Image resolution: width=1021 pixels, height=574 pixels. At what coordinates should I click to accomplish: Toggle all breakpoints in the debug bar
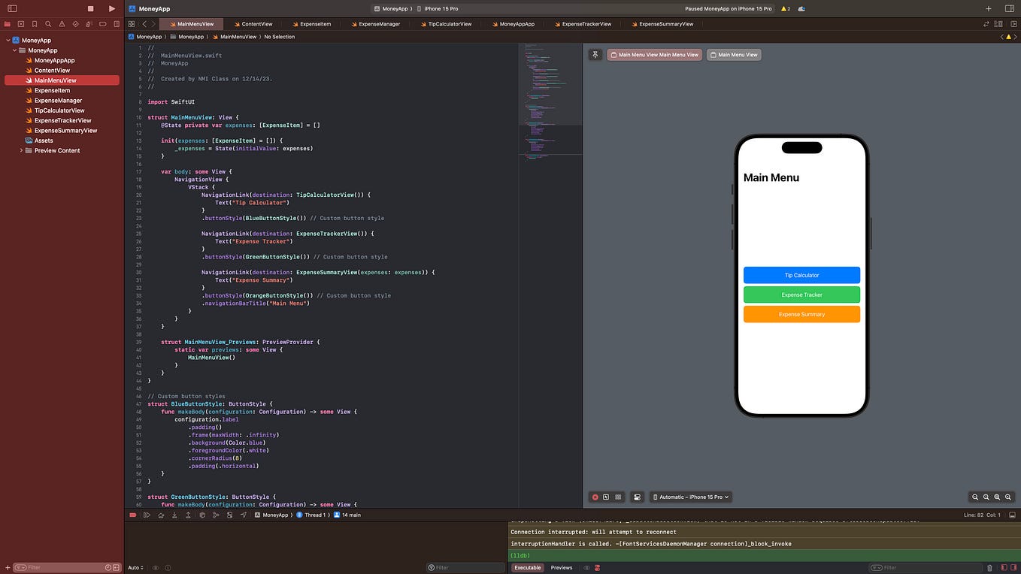(x=133, y=515)
